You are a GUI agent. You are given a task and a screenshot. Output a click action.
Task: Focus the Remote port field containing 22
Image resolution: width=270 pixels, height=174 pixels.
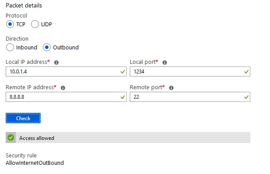pyautogui.click(x=190, y=97)
